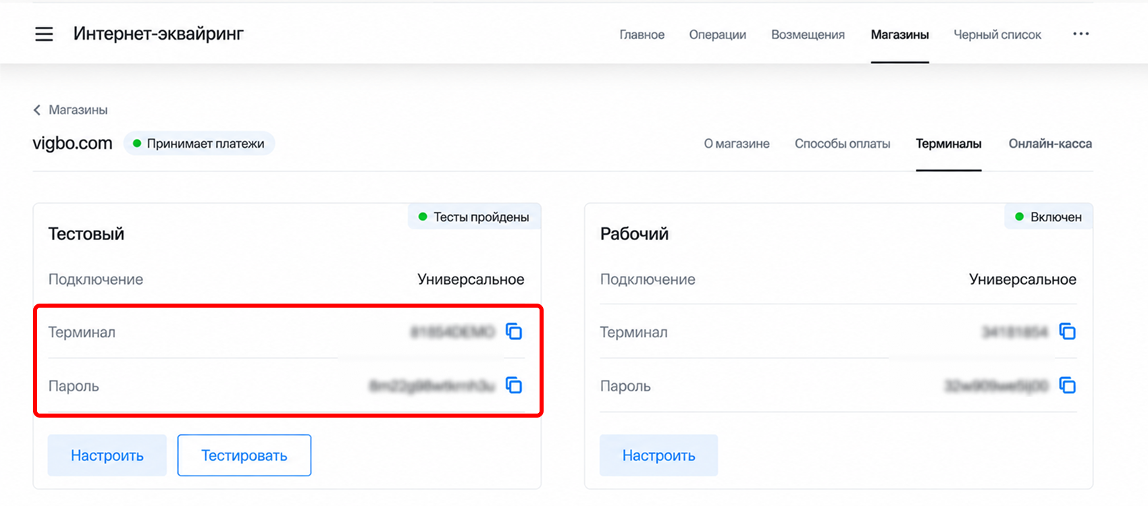Click the Тестировать button
1148x506 pixels.
pyautogui.click(x=244, y=455)
